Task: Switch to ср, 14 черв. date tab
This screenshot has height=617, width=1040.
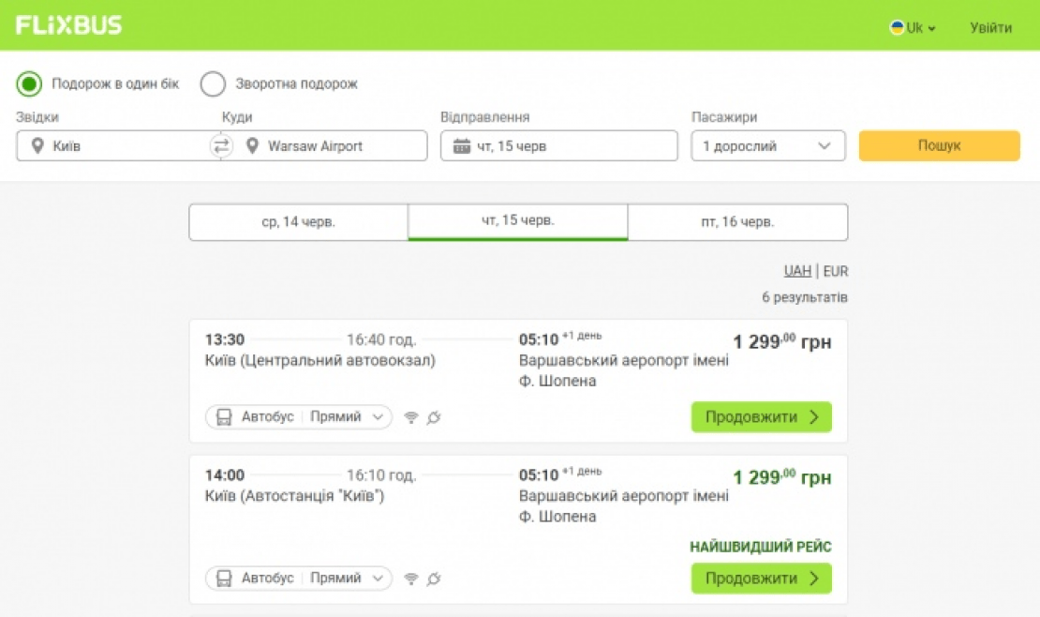Action: coord(299,222)
